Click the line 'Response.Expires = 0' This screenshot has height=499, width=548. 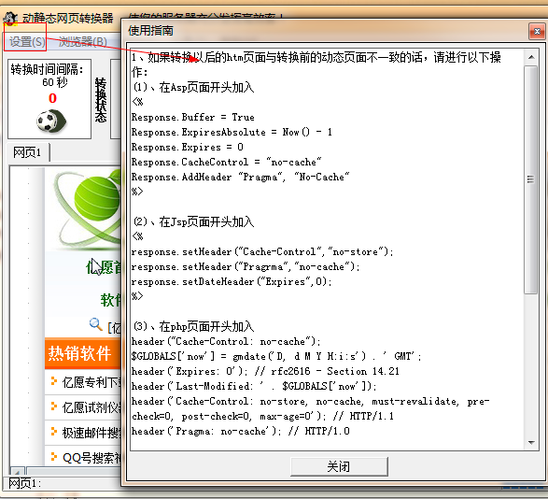pyautogui.click(x=188, y=147)
